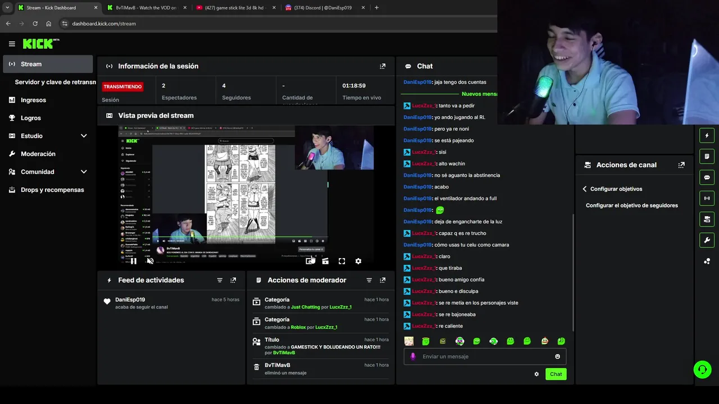Image resolution: width=719 pixels, height=404 pixels.
Task: Enter fullscreen on the stream preview
Action: [342, 261]
